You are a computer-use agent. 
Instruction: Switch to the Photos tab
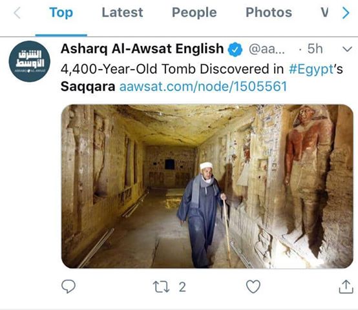coord(269,12)
